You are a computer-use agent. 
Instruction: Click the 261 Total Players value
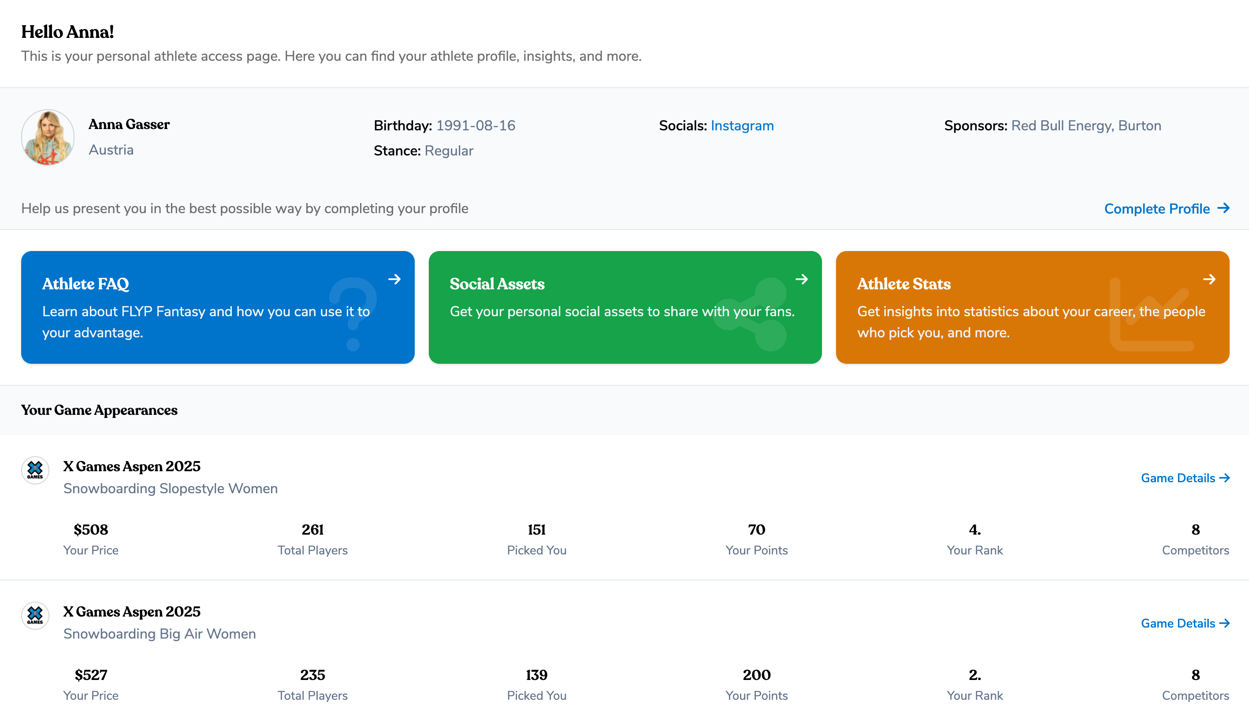pyautogui.click(x=313, y=529)
